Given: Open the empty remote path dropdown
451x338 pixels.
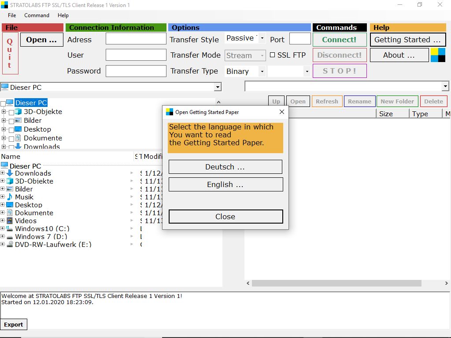Looking at the screenshot, I should 445,86.
